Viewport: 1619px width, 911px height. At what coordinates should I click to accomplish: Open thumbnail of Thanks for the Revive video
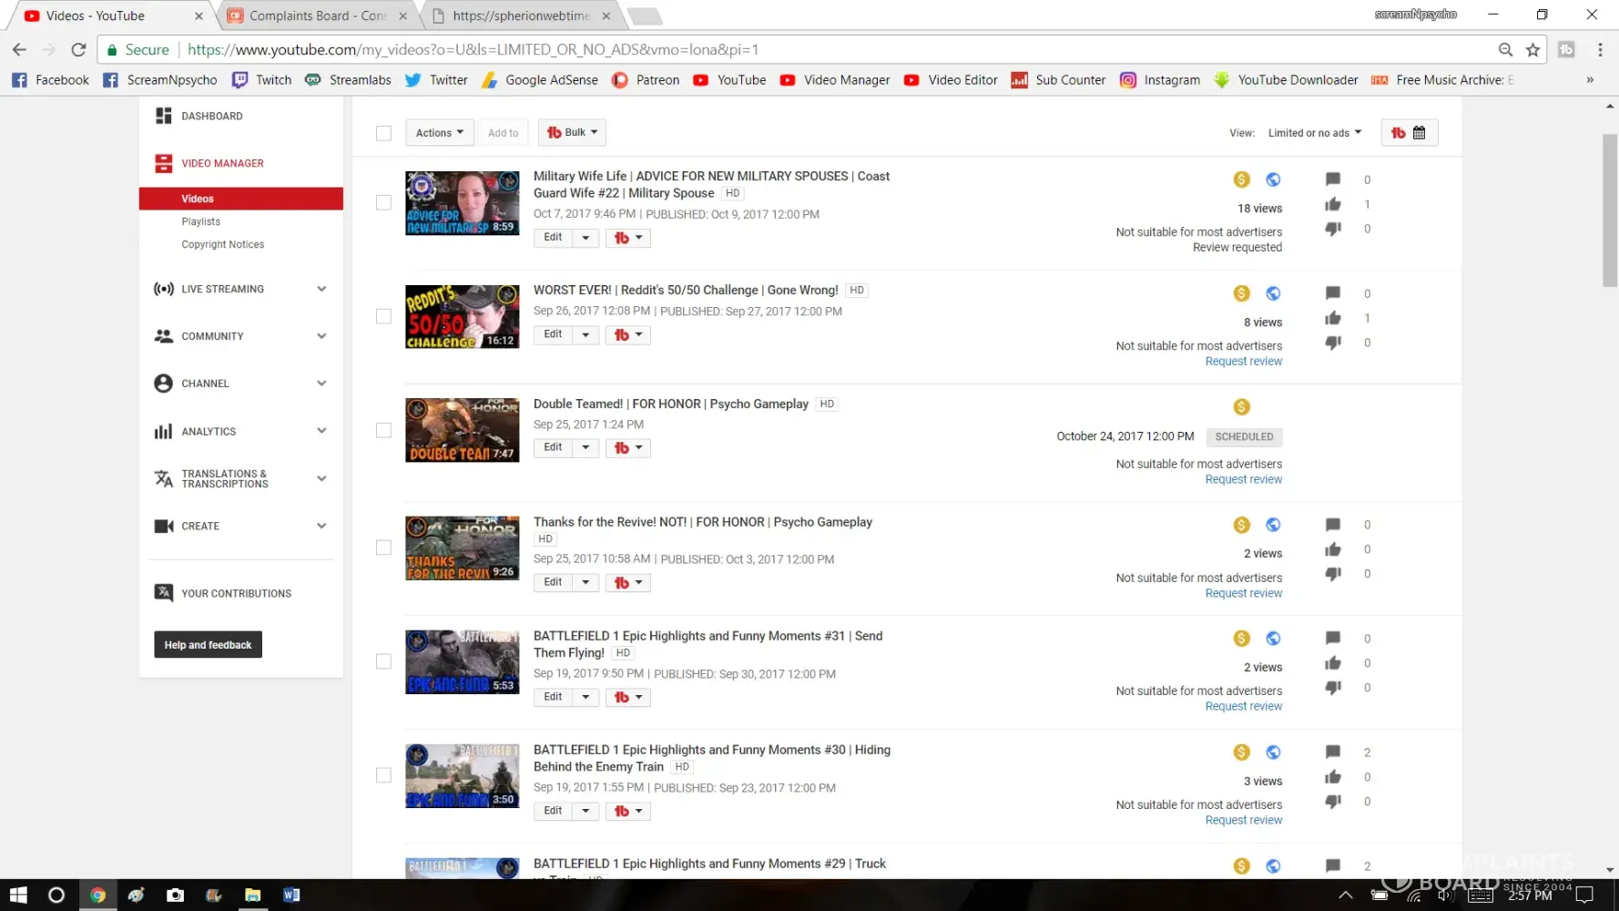tap(462, 548)
